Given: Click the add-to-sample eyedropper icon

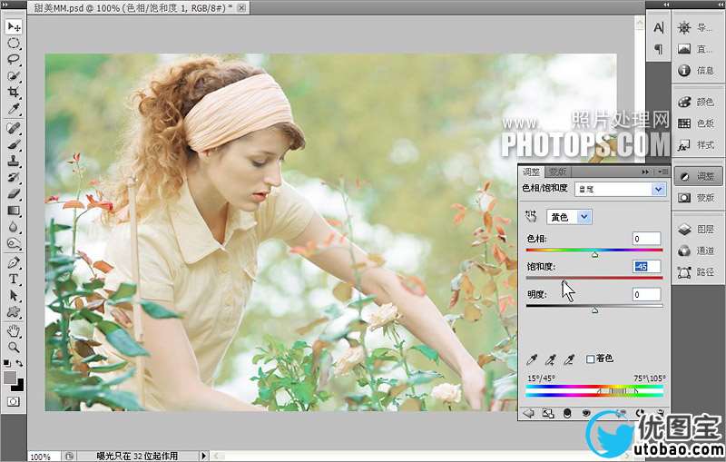Looking at the screenshot, I should pyautogui.click(x=551, y=359).
